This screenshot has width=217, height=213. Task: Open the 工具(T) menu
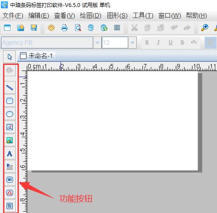(x=143, y=16)
